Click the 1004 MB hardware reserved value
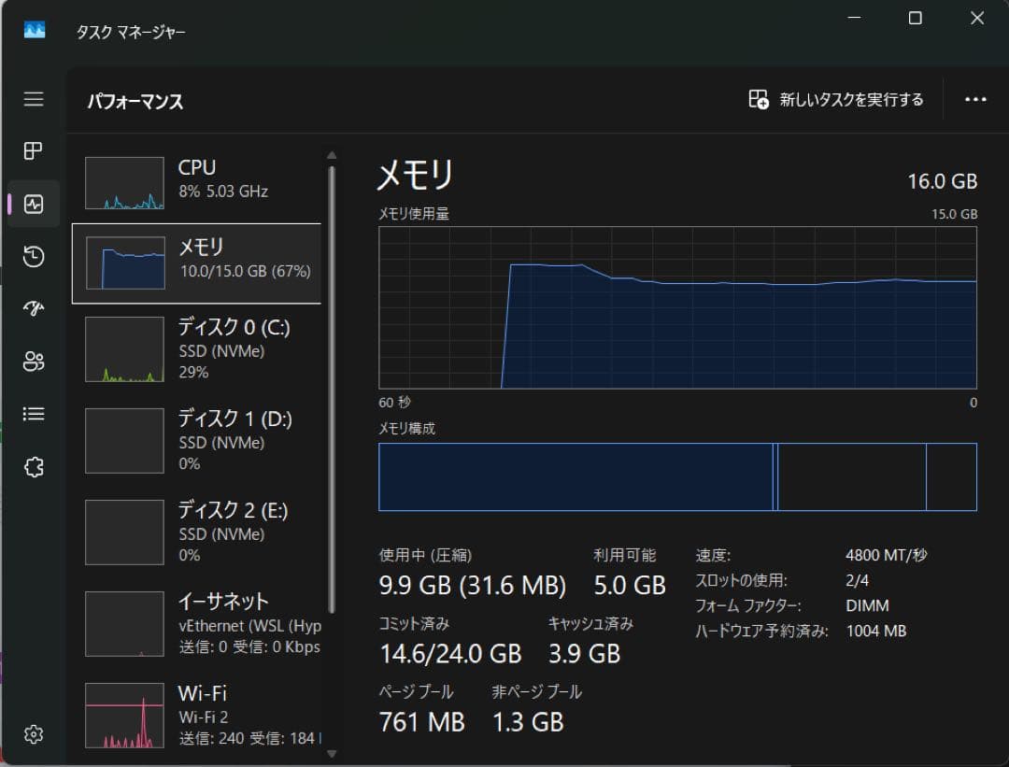Image resolution: width=1009 pixels, height=767 pixels. point(875,631)
